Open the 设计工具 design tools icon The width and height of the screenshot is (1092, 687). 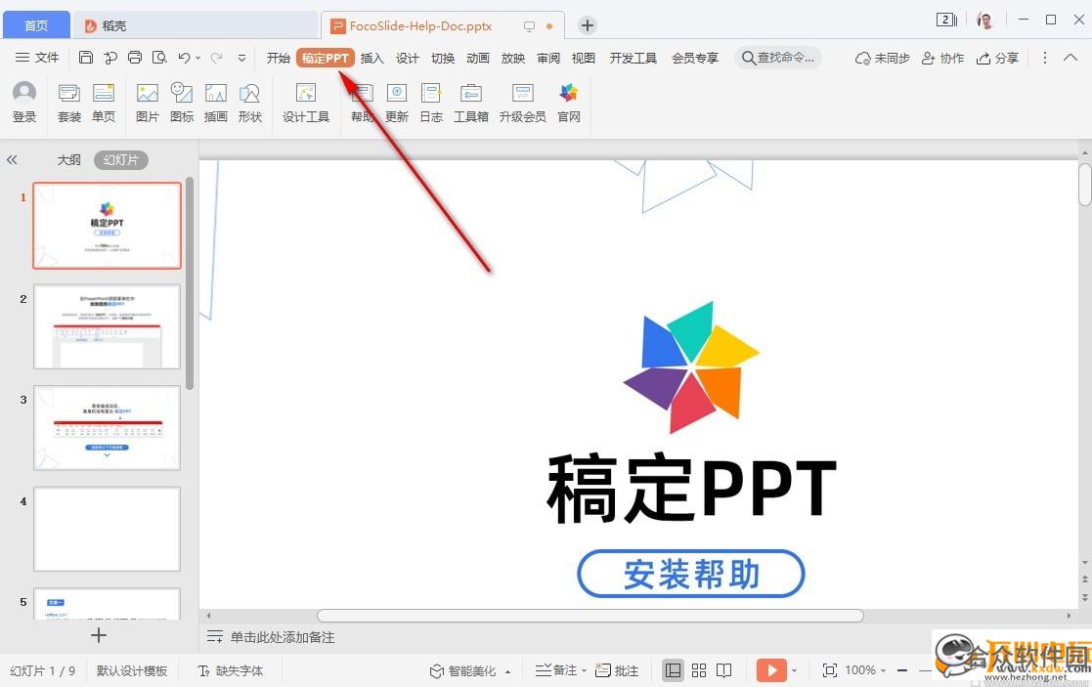point(306,103)
